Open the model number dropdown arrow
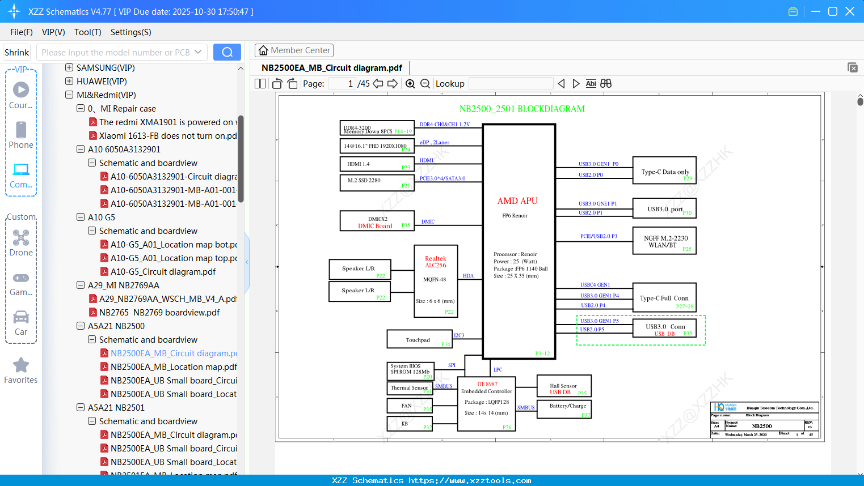The height and width of the screenshot is (486, 864). click(198, 52)
